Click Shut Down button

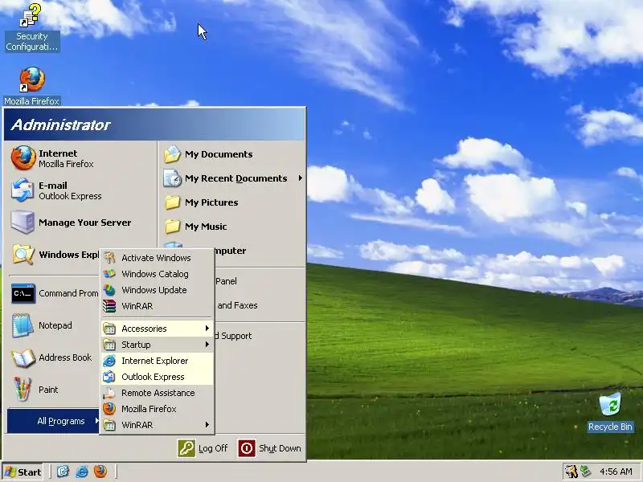[269, 448]
